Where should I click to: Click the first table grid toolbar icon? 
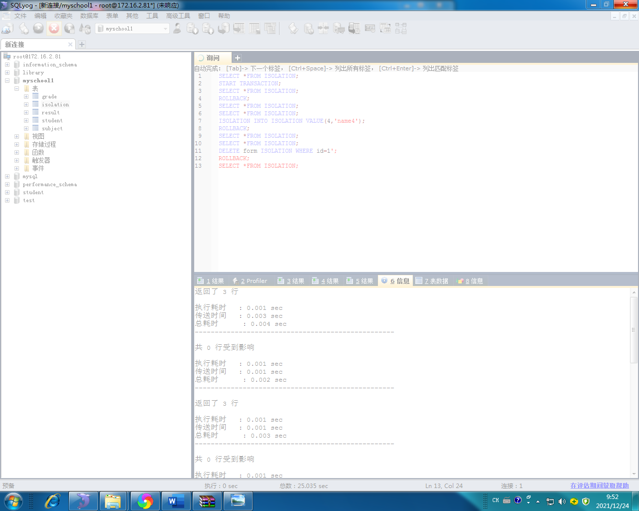coord(239,28)
